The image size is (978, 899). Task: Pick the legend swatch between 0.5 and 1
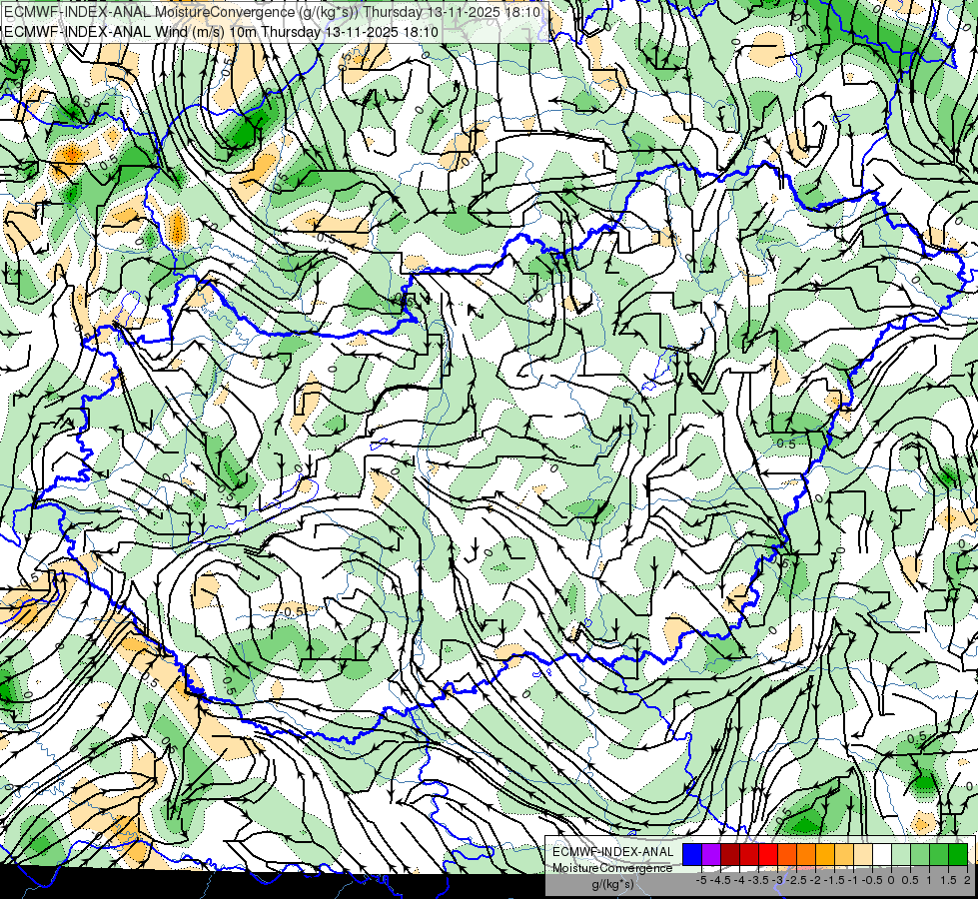[921, 855]
